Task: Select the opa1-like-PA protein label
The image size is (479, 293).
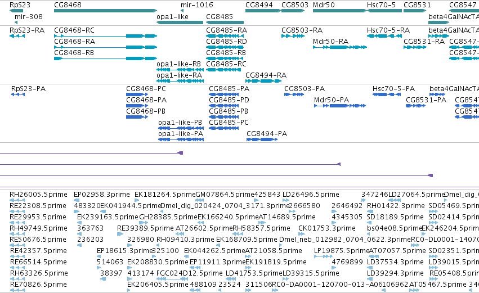Action: point(181,134)
